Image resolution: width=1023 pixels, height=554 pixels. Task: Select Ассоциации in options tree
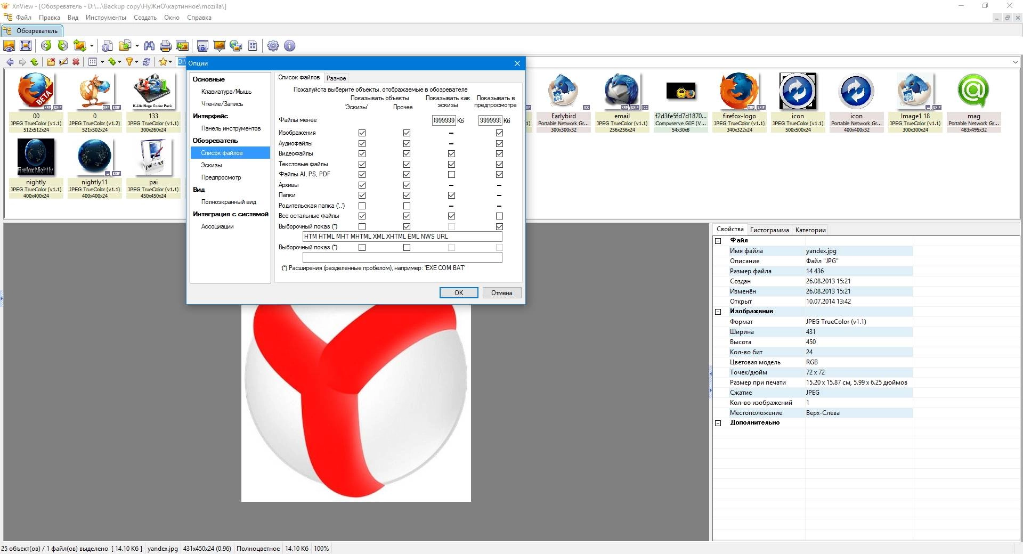point(217,226)
